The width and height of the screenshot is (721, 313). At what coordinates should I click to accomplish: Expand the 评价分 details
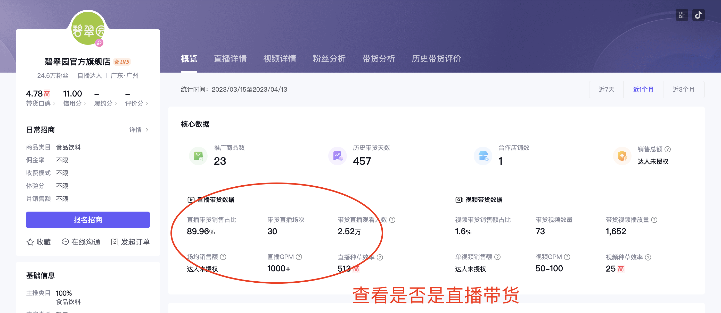[137, 103]
